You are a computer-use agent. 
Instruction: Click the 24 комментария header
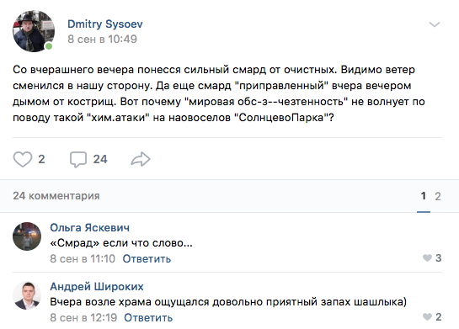56,196
